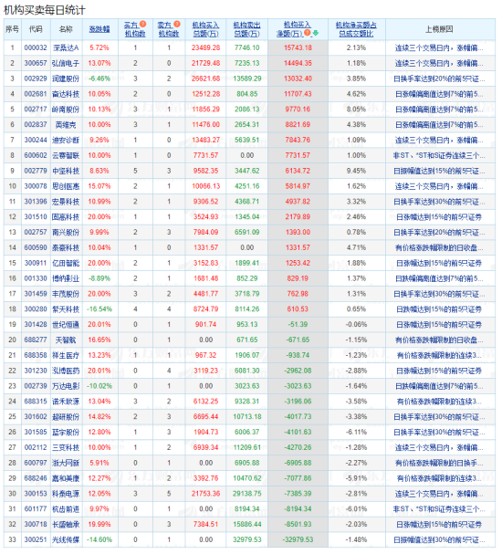Screen dimensions: 502x554
Task: Sort by 卖方机构数 column header link
Action: click(169, 29)
